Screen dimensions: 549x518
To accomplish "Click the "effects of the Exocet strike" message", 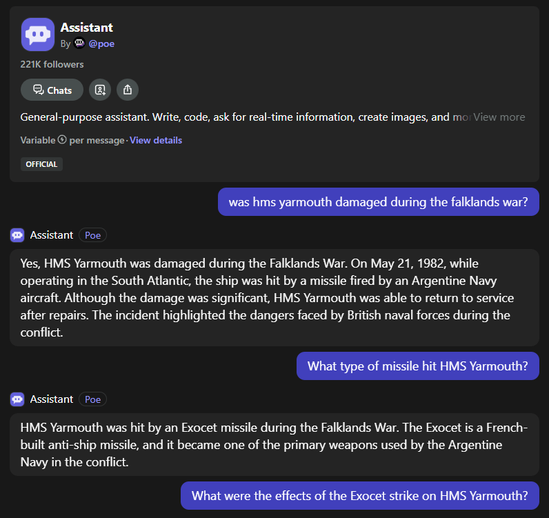I will click(359, 495).
